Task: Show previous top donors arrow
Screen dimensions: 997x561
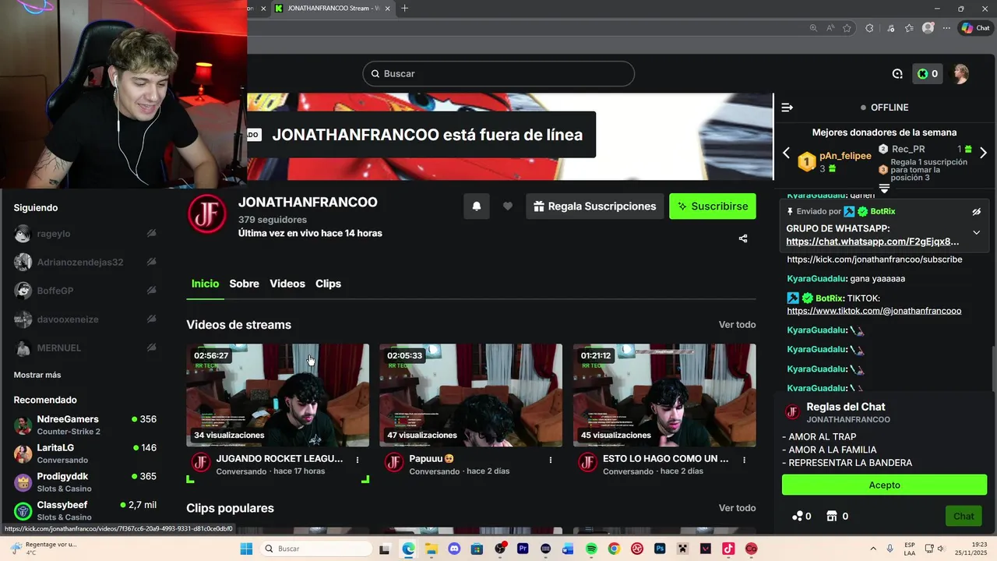Action: point(786,153)
